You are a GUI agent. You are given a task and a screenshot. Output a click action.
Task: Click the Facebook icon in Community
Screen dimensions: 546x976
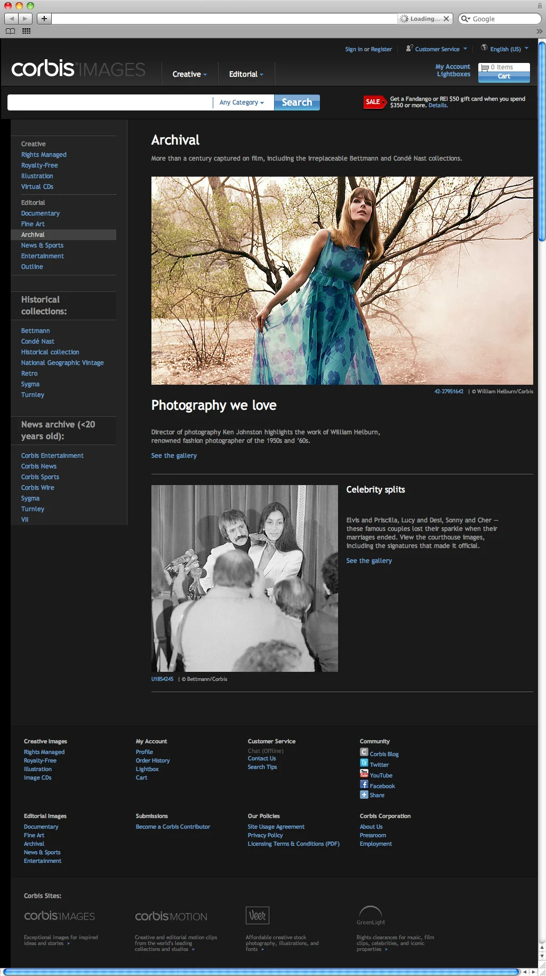[x=364, y=784]
